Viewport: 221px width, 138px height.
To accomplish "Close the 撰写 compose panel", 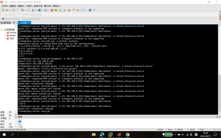I will click(220, 117).
